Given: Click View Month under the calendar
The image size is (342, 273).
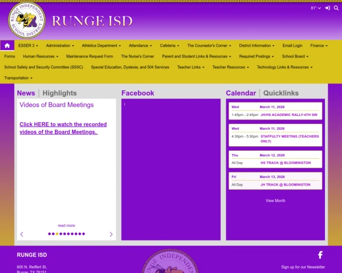Looking at the screenshot, I should (275, 201).
